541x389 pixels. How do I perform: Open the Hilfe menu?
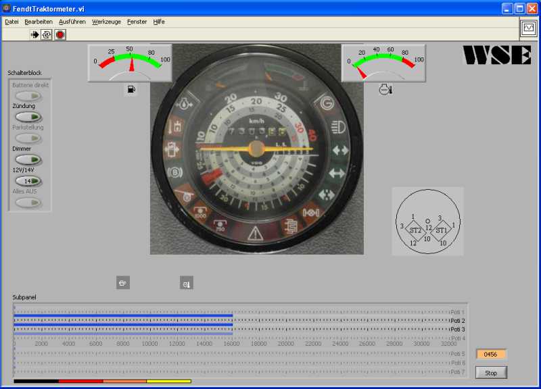click(159, 22)
